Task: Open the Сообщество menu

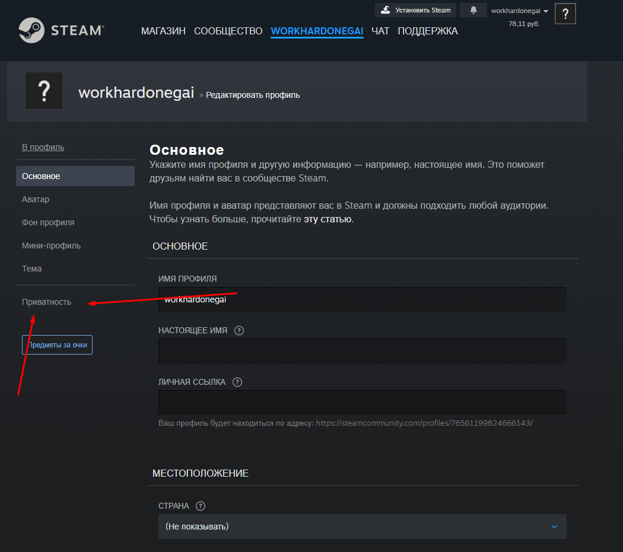Action: pos(228,31)
